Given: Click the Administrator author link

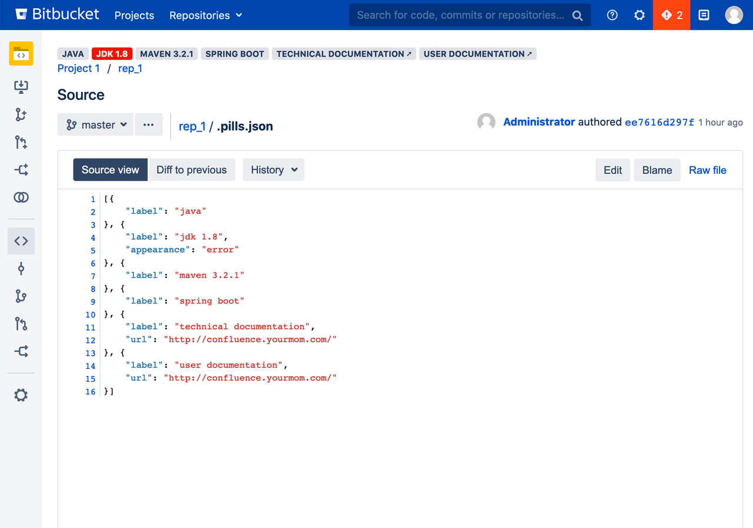Looking at the screenshot, I should click(x=539, y=122).
